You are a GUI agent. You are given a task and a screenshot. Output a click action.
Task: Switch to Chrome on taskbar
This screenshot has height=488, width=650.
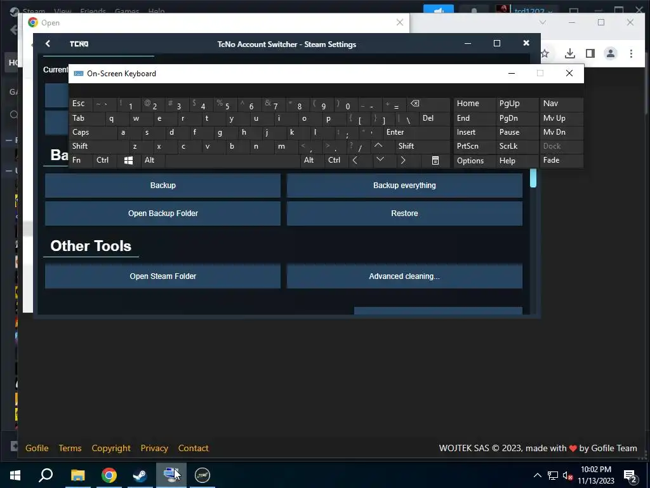[109, 475]
